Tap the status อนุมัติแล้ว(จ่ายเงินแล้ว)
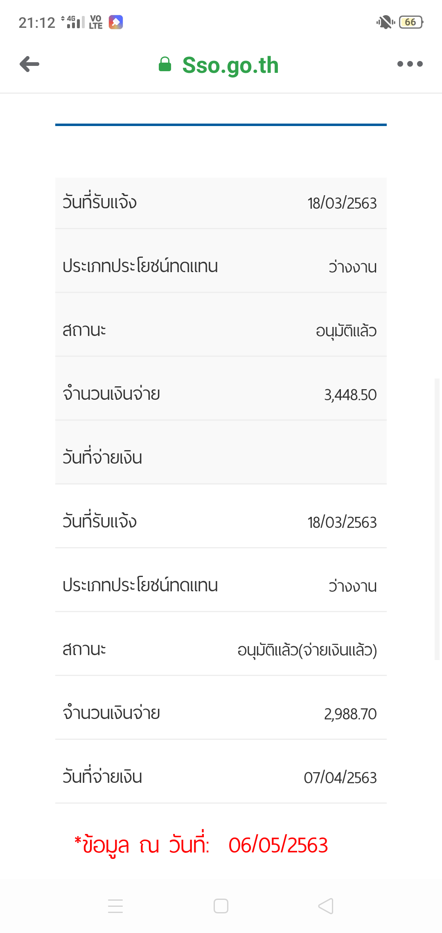The height and width of the screenshot is (933, 442). tap(307, 650)
